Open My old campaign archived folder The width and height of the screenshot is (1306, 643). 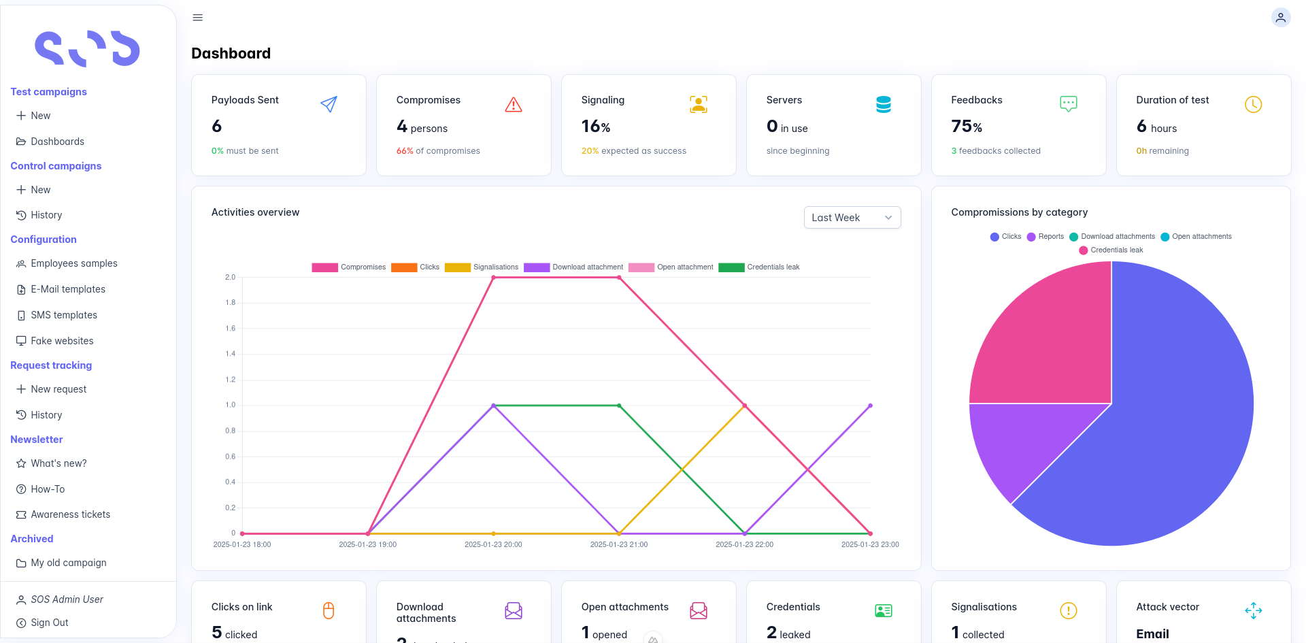(x=68, y=563)
